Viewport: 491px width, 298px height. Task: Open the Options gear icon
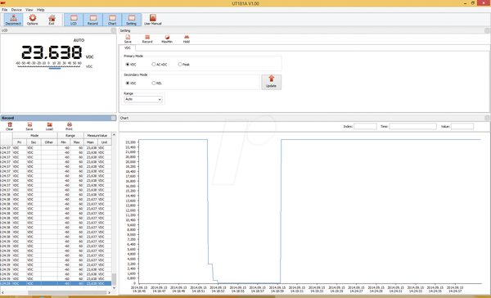tap(32, 20)
